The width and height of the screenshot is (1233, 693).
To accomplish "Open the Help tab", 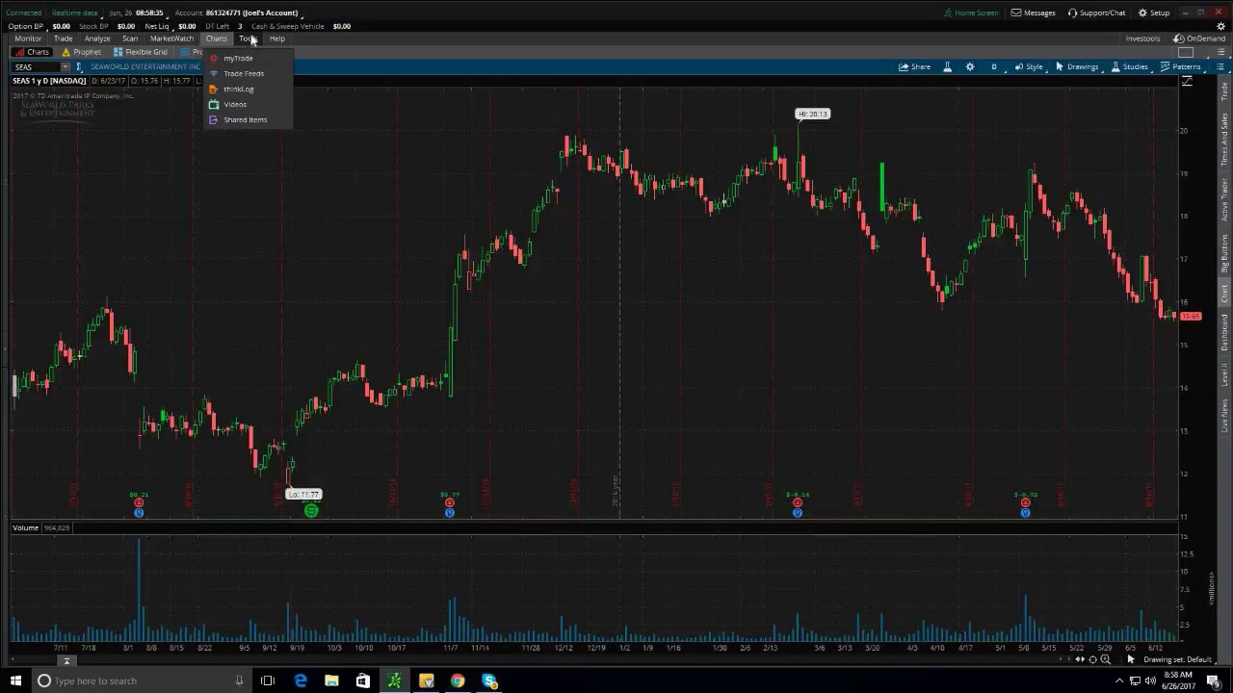I will coord(276,38).
